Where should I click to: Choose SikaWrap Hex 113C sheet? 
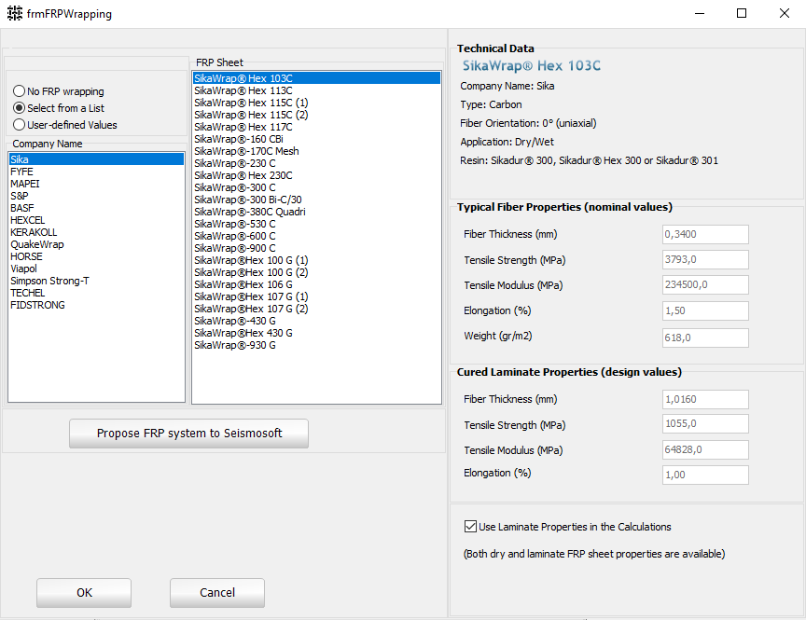click(316, 90)
